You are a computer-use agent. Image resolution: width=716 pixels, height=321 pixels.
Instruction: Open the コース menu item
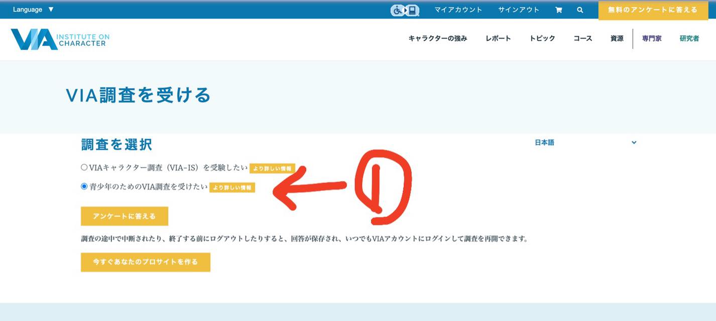(x=582, y=39)
